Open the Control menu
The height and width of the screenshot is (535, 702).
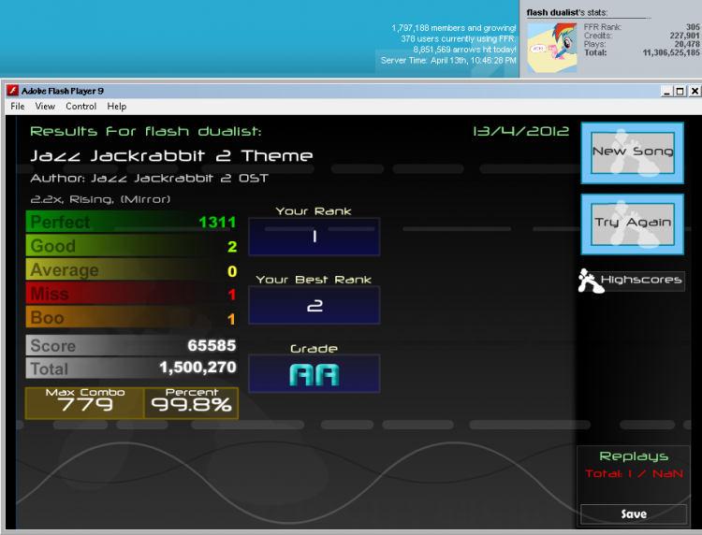click(x=81, y=107)
